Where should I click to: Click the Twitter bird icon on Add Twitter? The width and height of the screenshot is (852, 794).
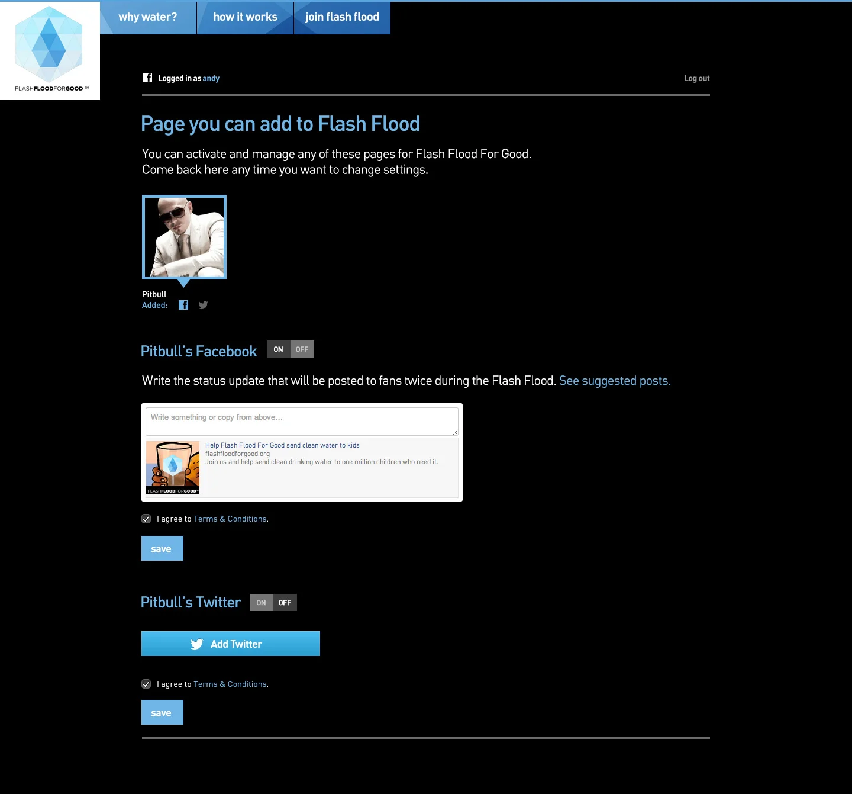point(197,644)
